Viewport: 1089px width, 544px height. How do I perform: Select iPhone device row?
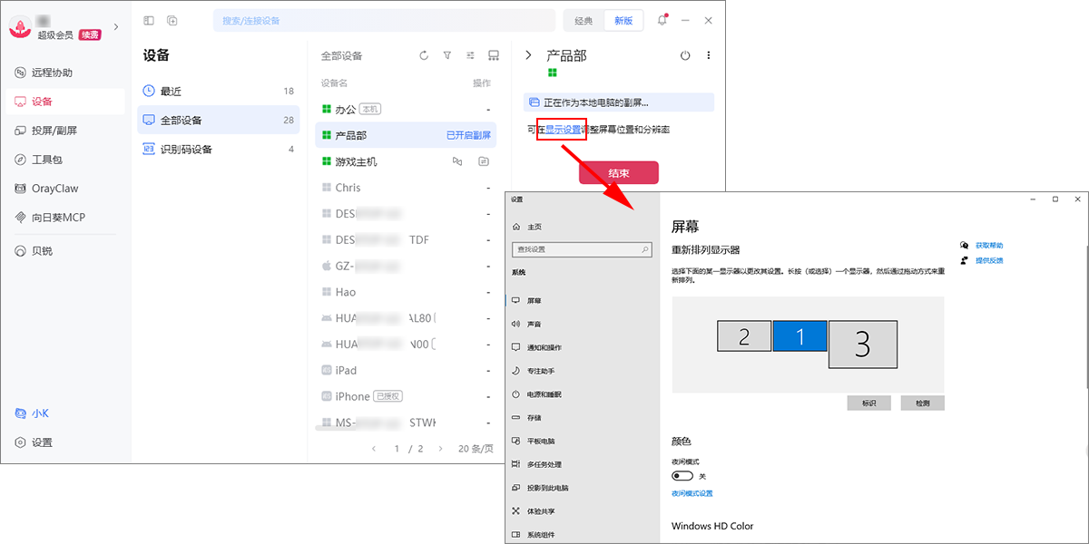click(406, 396)
